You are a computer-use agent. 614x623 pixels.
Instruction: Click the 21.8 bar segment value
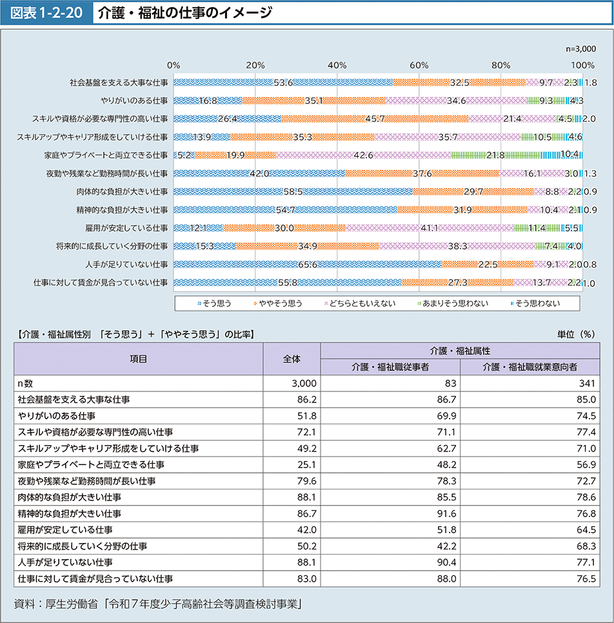495,155
